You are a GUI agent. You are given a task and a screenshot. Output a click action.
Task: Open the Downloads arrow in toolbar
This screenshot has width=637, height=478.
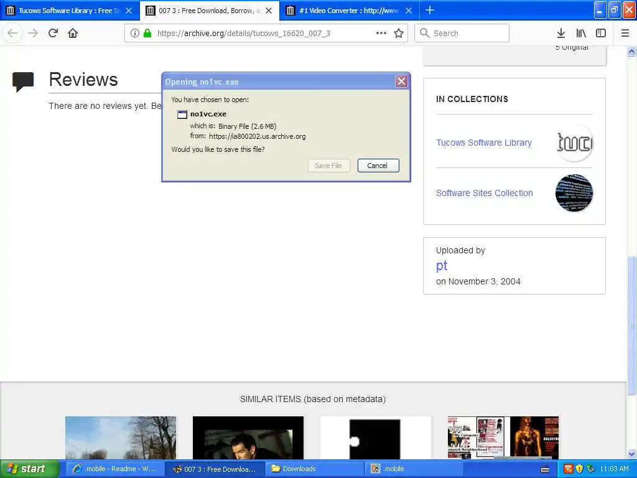pyautogui.click(x=561, y=34)
